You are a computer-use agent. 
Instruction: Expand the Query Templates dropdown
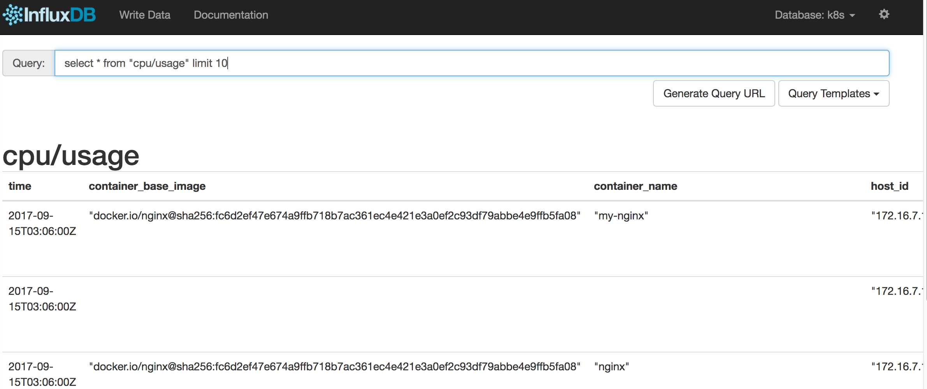[x=834, y=93]
